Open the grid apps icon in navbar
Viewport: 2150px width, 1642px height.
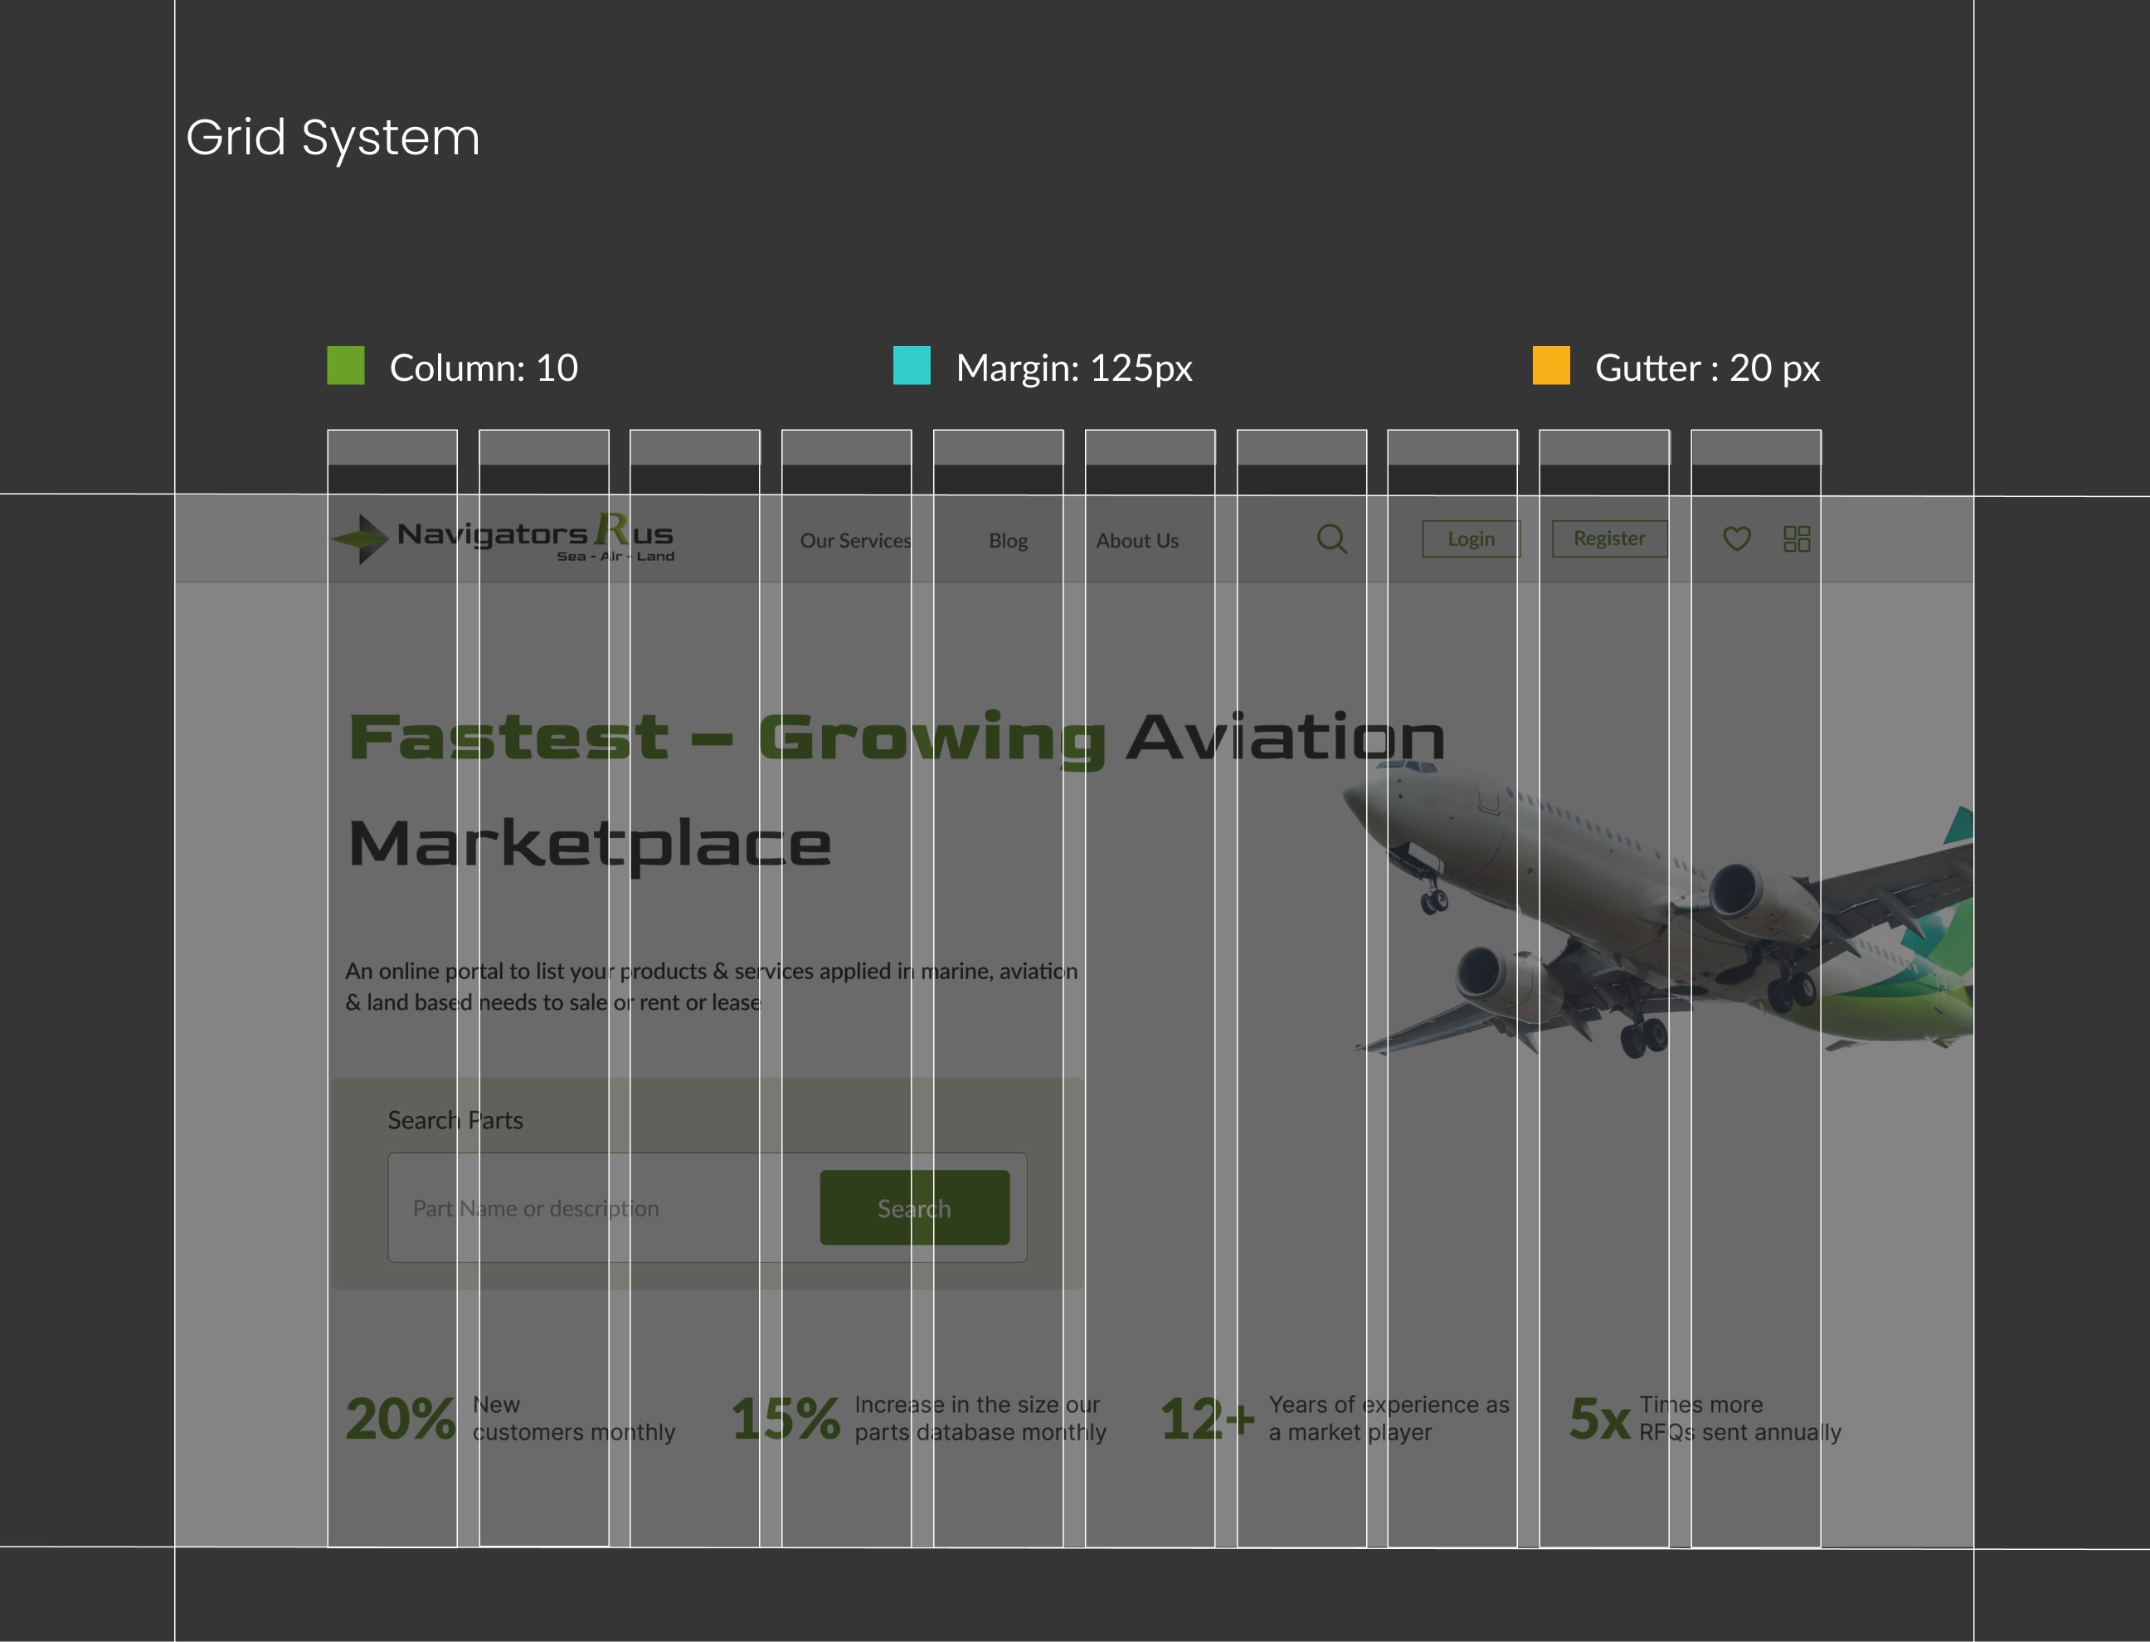1797,538
